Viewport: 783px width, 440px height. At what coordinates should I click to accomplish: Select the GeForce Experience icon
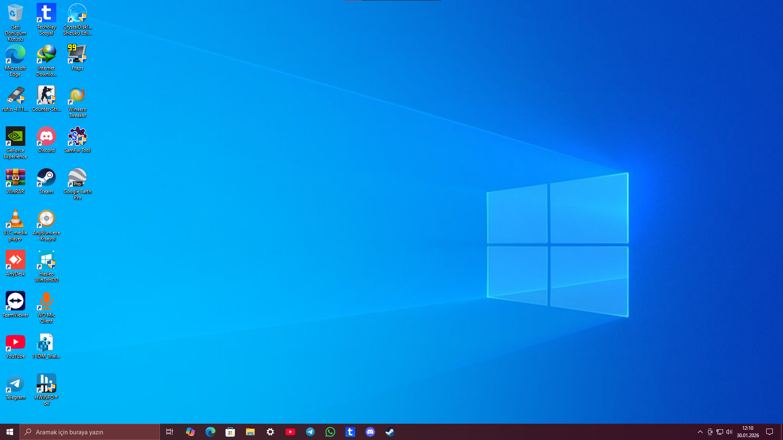[x=15, y=143]
